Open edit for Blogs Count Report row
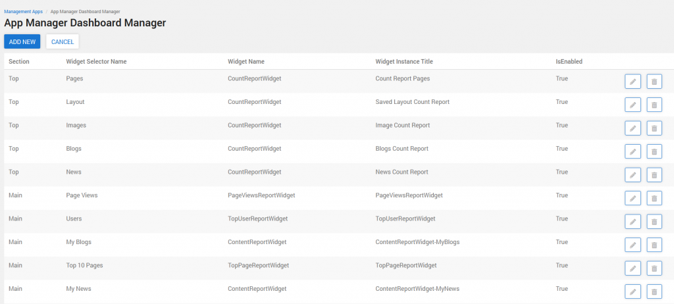 [x=633, y=151]
